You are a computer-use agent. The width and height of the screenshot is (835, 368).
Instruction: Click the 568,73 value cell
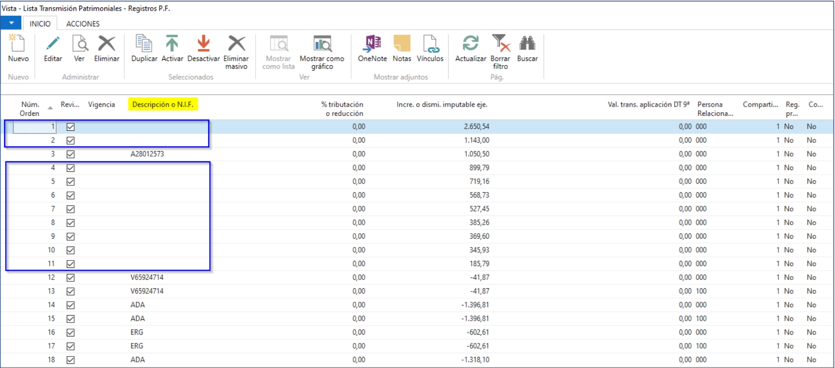(479, 195)
